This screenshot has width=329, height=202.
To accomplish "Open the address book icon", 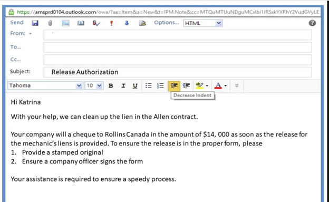I will point(81,23).
